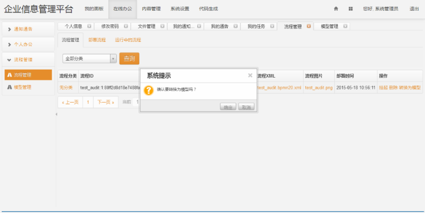Confirm the dialog with 确定
This screenshot has width=425, height=213.
pos(228,107)
